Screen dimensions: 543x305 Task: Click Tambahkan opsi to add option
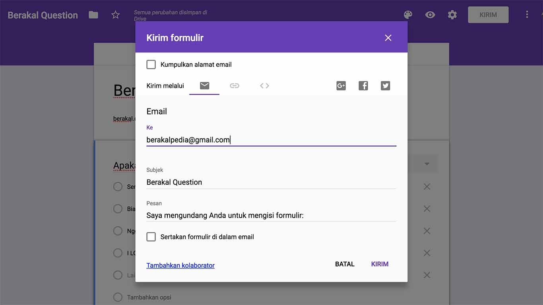coord(149,297)
